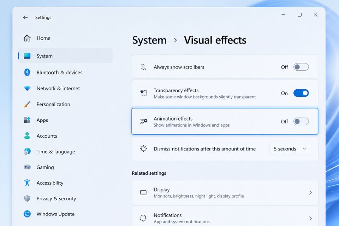Click the Windows Update refresh icon
339x226 pixels.
tap(27, 214)
